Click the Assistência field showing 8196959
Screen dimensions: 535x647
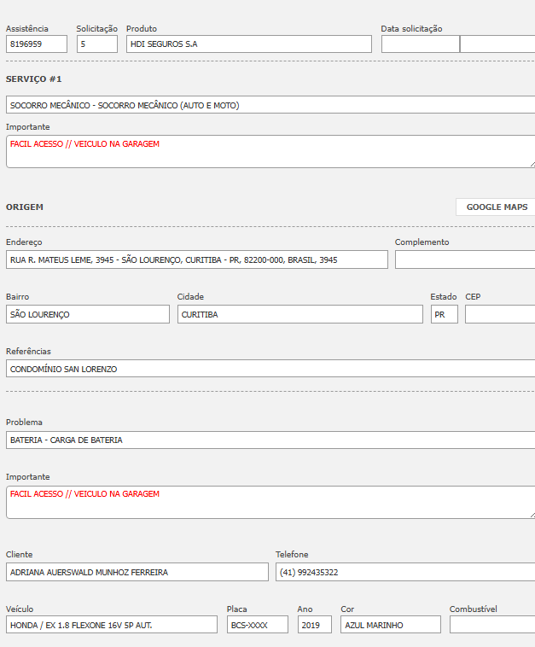coord(36,44)
